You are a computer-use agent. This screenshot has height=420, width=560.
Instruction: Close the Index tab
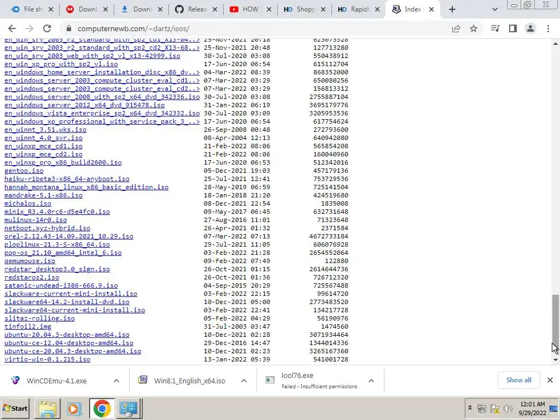431,10
